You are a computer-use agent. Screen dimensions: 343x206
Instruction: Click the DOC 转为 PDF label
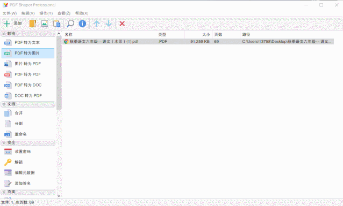pyautogui.click(x=28, y=96)
